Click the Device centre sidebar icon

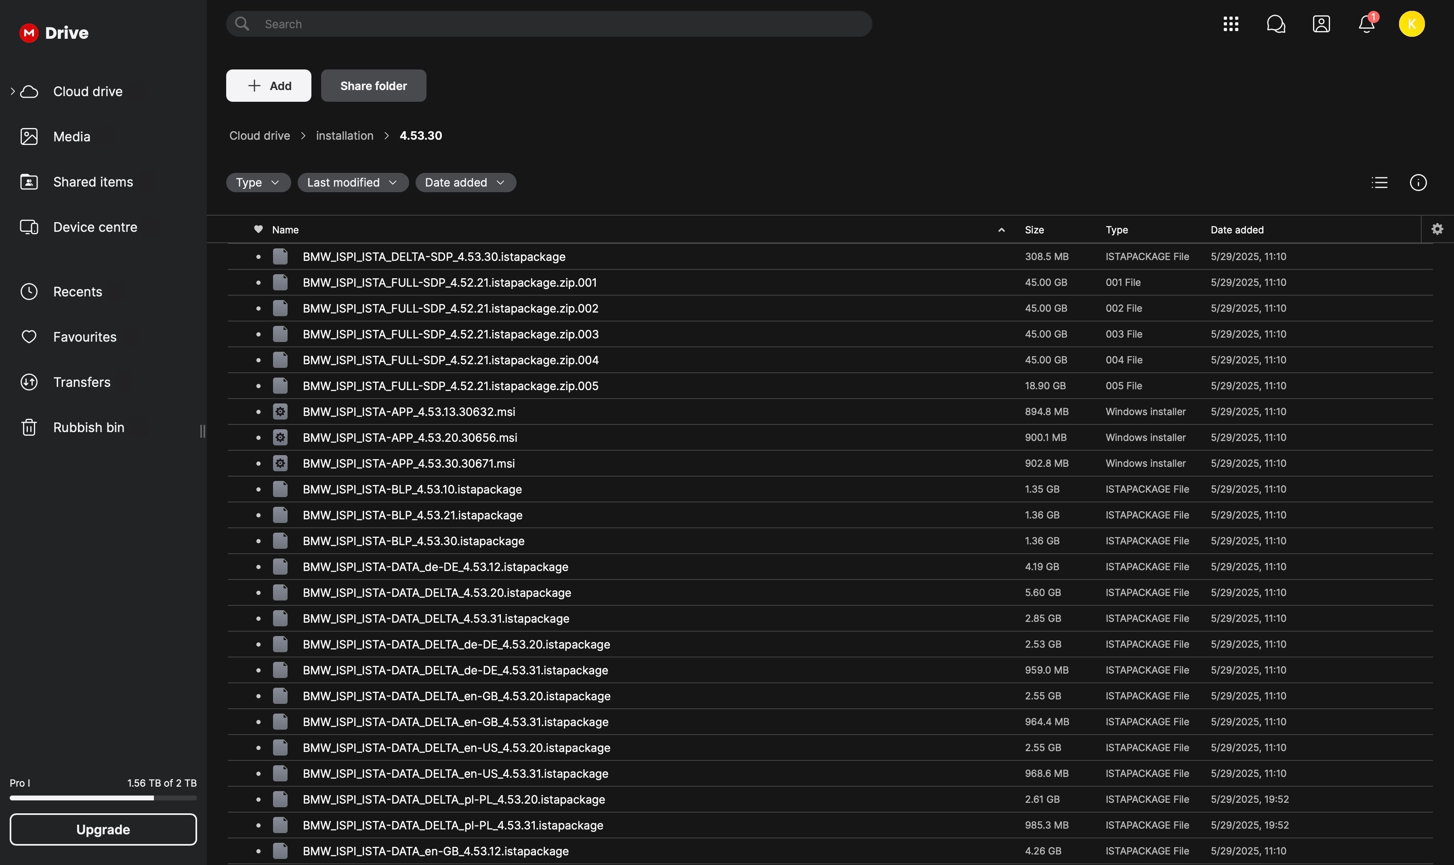[x=29, y=227]
